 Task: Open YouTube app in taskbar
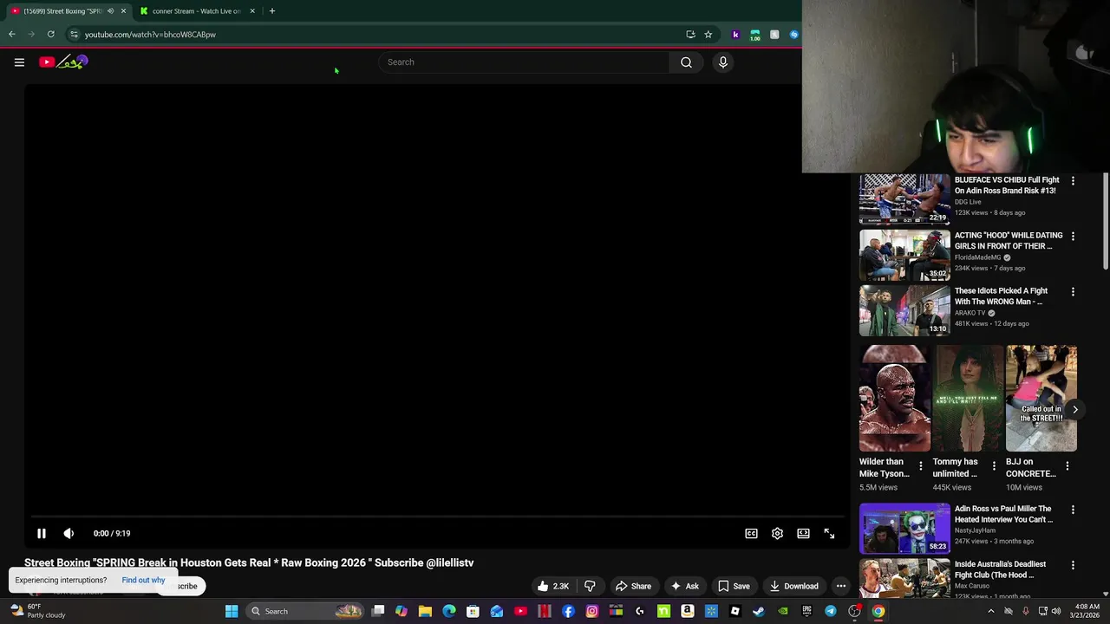[520, 611]
